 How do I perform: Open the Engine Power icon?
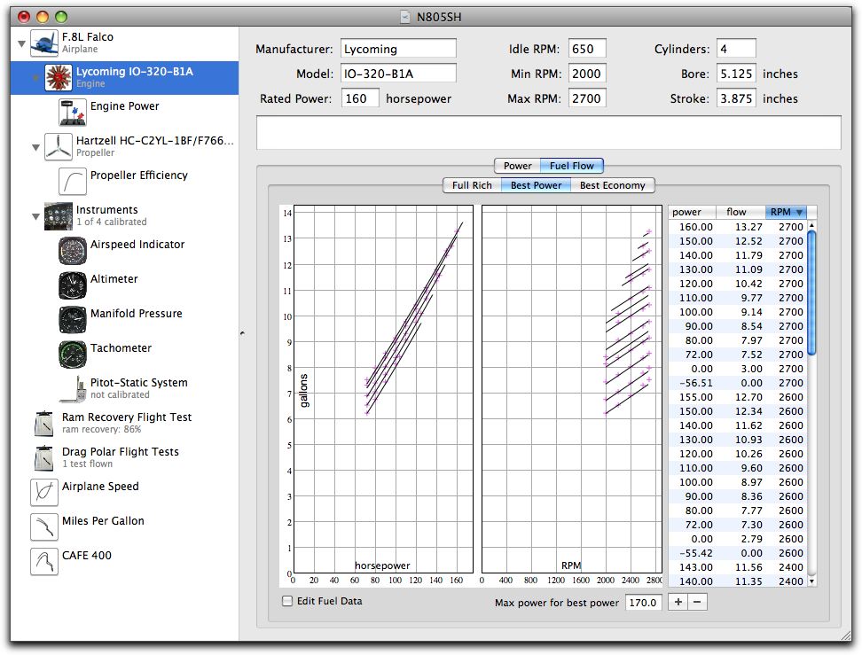click(x=73, y=112)
